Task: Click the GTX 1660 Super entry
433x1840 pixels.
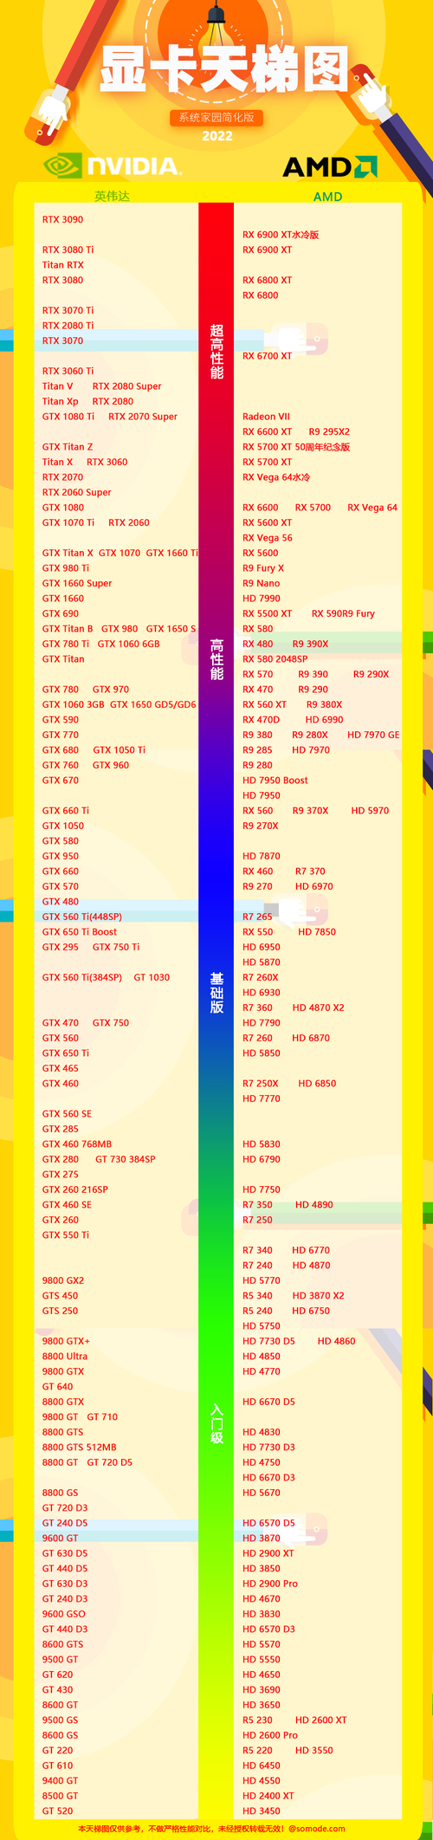Action: tap(77, 583)
